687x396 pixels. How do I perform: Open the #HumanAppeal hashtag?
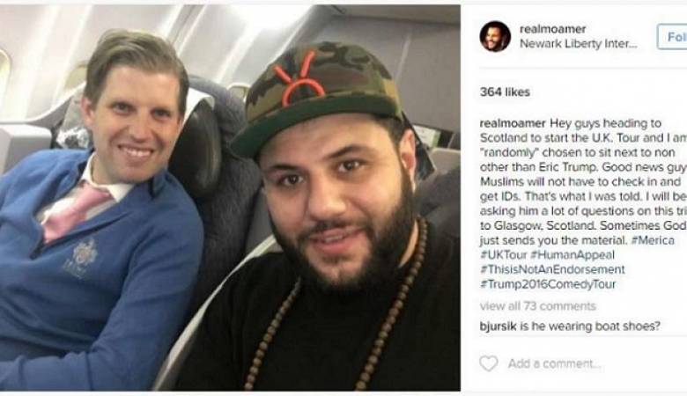[x=572, y=254]
